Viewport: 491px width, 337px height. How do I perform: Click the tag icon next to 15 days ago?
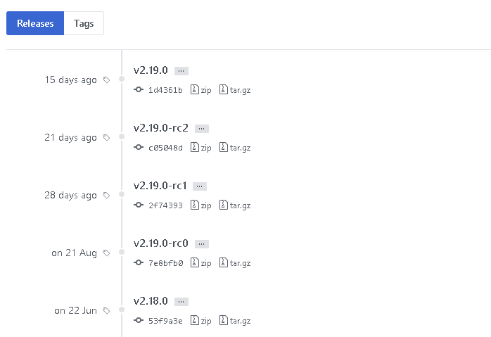106,80
